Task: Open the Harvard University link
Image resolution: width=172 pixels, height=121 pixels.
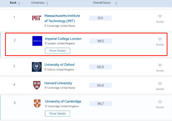Action: [58, 83]
